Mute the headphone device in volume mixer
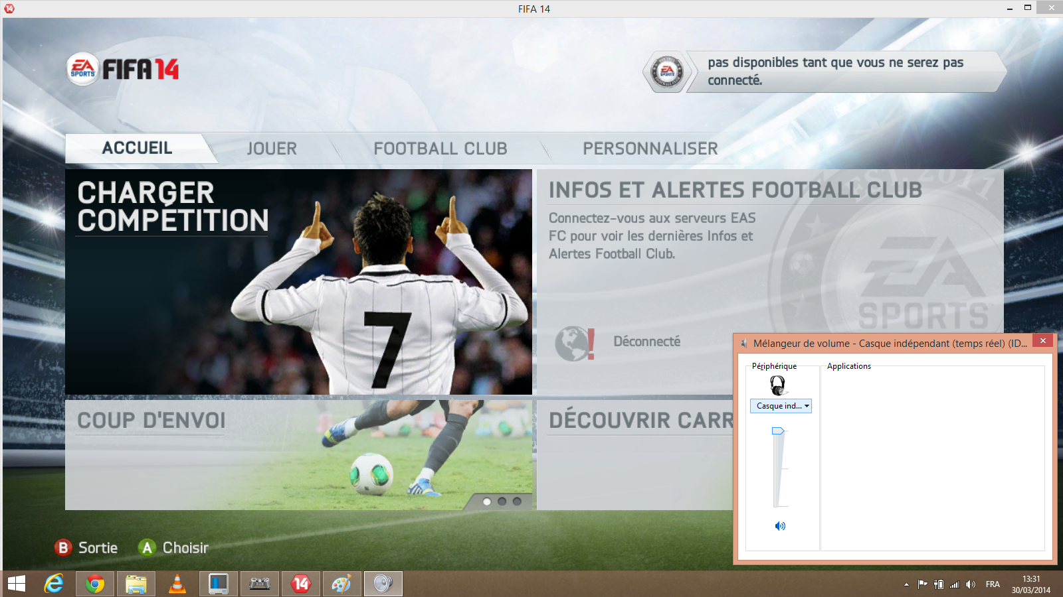Viewport: 1063px width, 597px height. [780, 526]
